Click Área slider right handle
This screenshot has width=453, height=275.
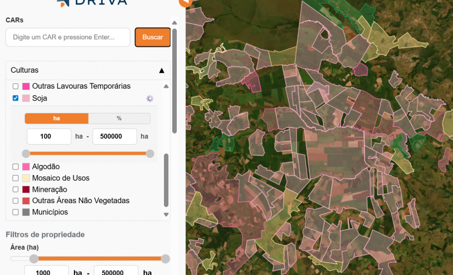point(165,259)
